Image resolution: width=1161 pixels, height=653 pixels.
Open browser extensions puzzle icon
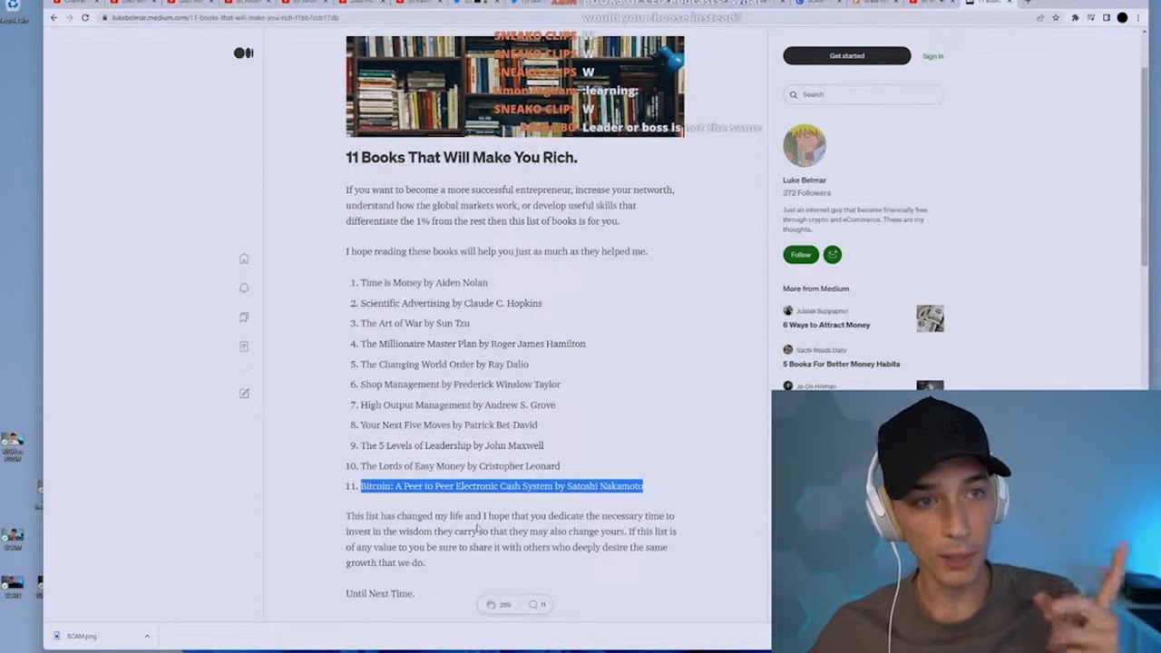[1075, 17]
